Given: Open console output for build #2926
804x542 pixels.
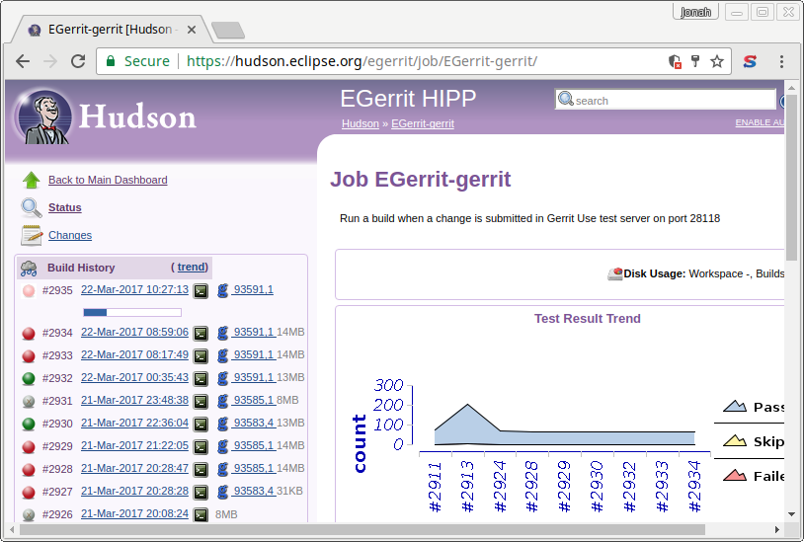Looking at the screenshot, I should [201, 514].
